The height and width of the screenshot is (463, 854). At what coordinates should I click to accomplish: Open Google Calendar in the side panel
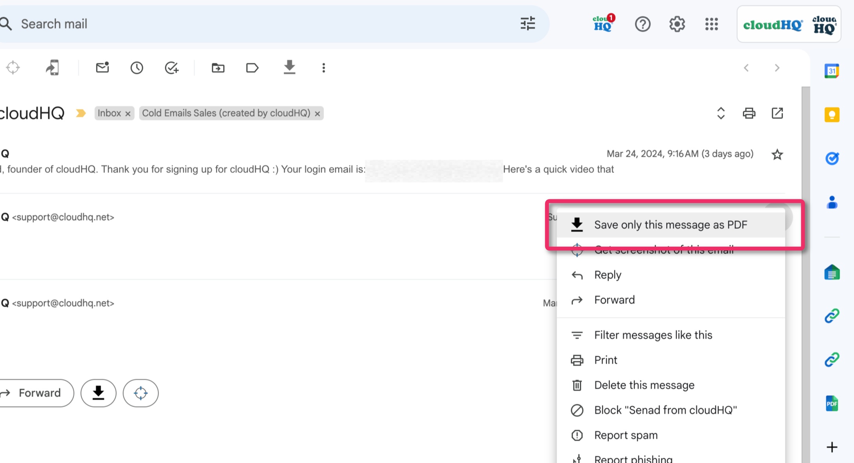[x=832, y=71]
